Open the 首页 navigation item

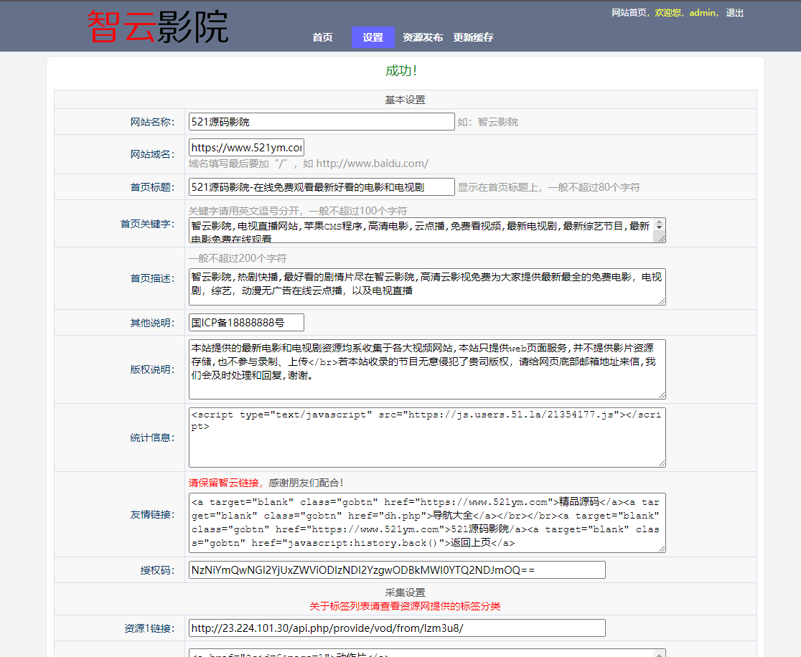pos(322,38)
